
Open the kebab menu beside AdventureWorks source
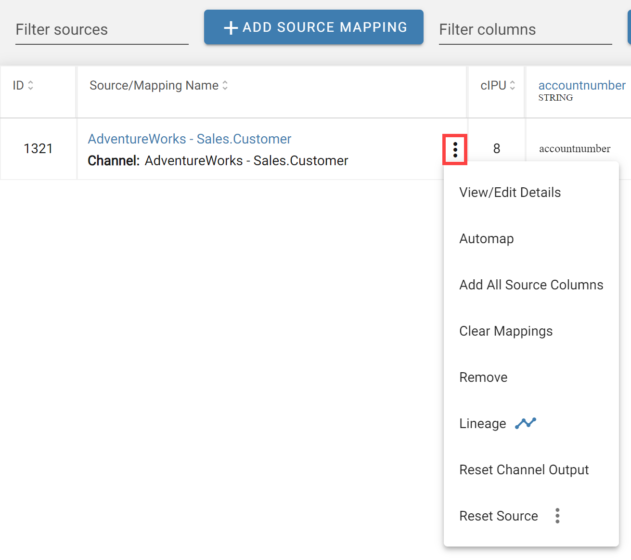(x=455, y=149)
